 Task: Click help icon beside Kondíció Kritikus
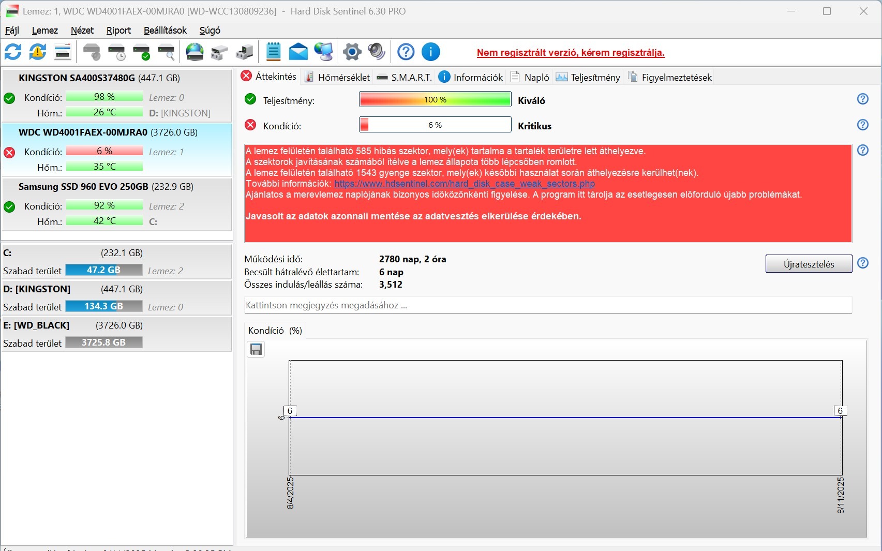click(x=863, y=125)
